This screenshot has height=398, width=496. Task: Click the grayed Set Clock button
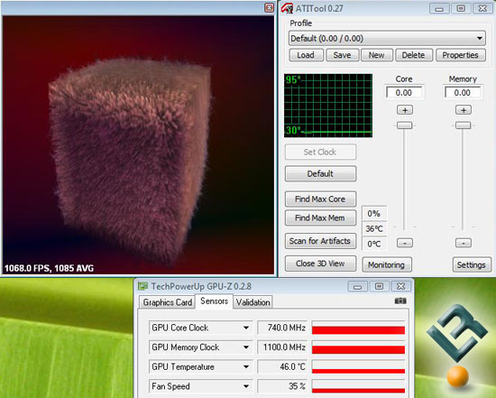click(320, 152)
